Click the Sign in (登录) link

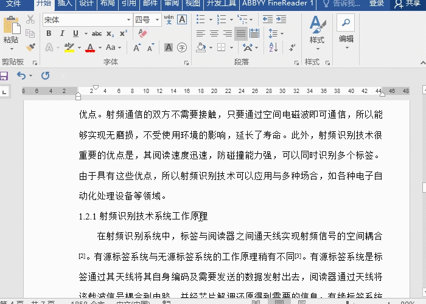click(x=377, y=3)
